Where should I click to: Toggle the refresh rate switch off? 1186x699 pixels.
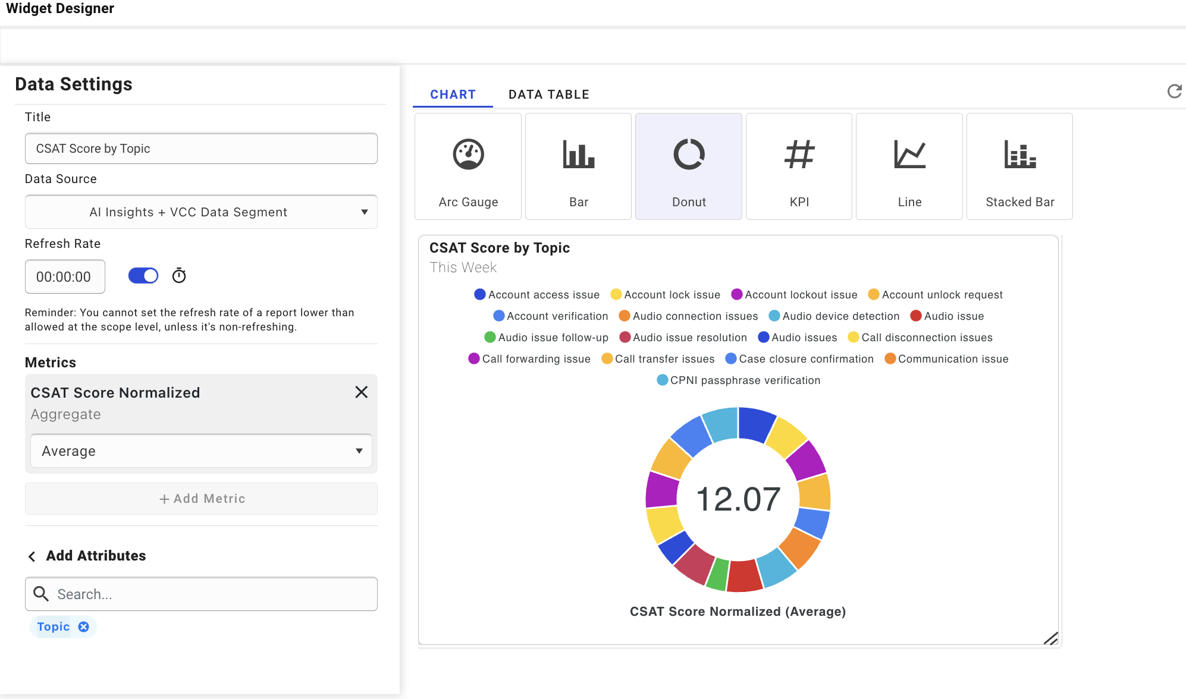pyautogui.click(x=143, y=276)
